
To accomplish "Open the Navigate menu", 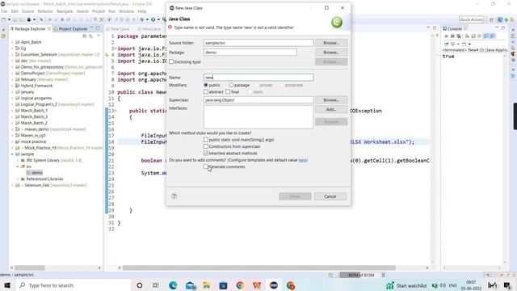I will coord(65,11).
